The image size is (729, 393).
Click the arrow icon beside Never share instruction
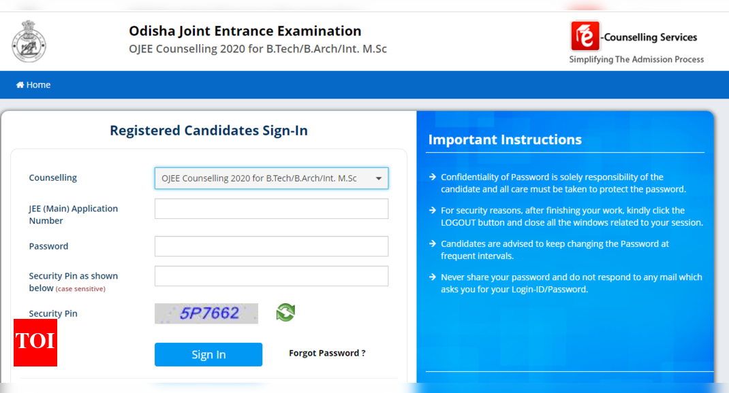click(433, 277)
